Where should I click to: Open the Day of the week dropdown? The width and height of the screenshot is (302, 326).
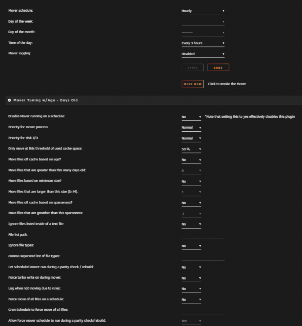tap(203, 22)
